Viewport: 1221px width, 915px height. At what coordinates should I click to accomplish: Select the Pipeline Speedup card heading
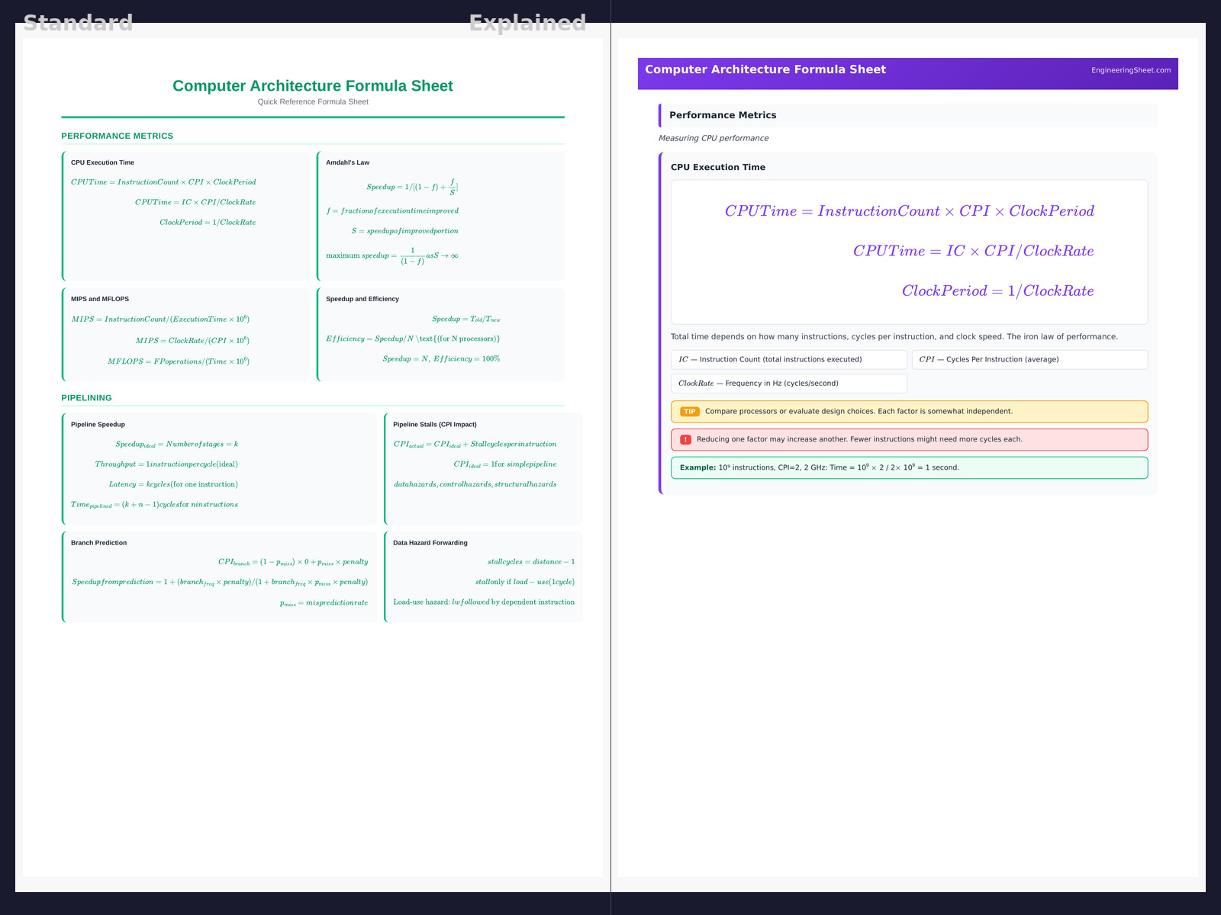click(98, 425)
